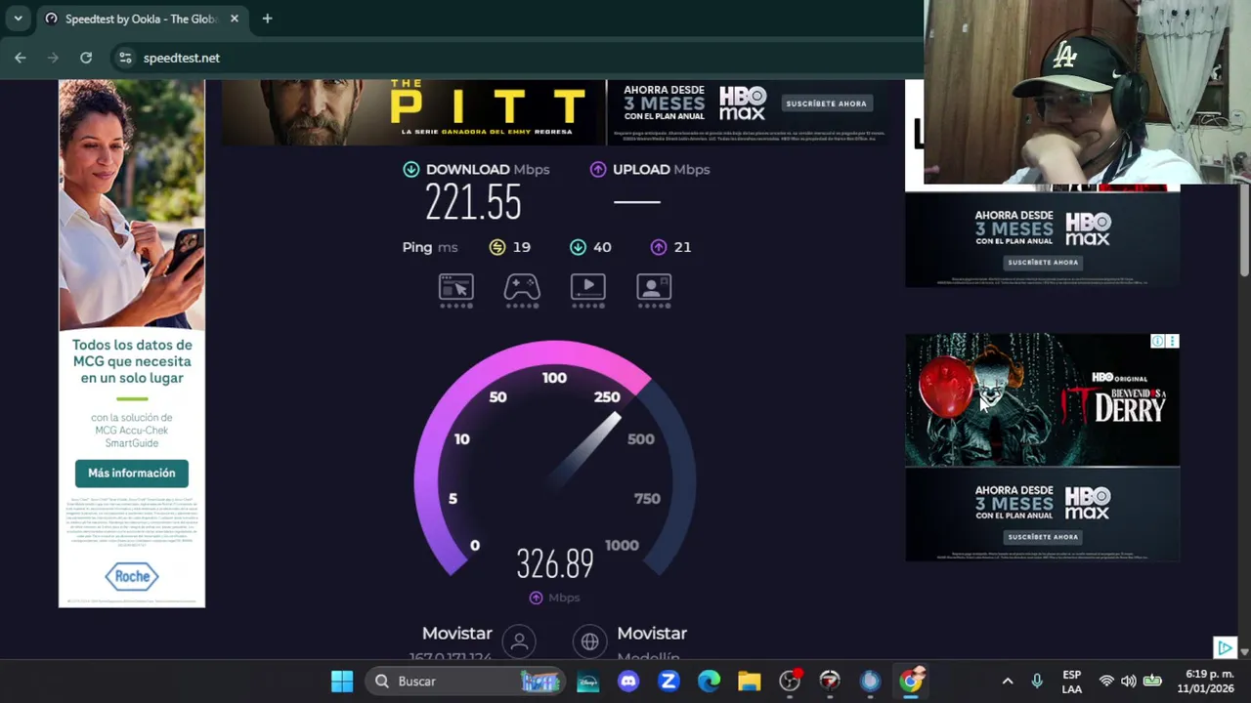The image size is (1251, 703).
Task: Open Discord from the taskbar
Action: point(628,682)
